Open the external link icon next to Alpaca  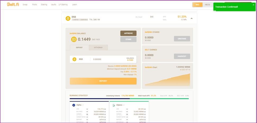tap(124, 105)
